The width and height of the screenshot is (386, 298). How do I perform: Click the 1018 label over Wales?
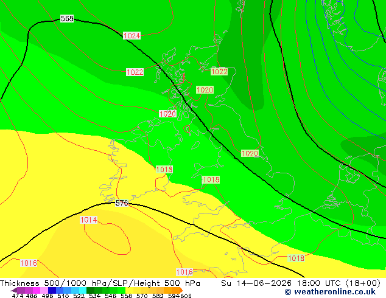211,180
